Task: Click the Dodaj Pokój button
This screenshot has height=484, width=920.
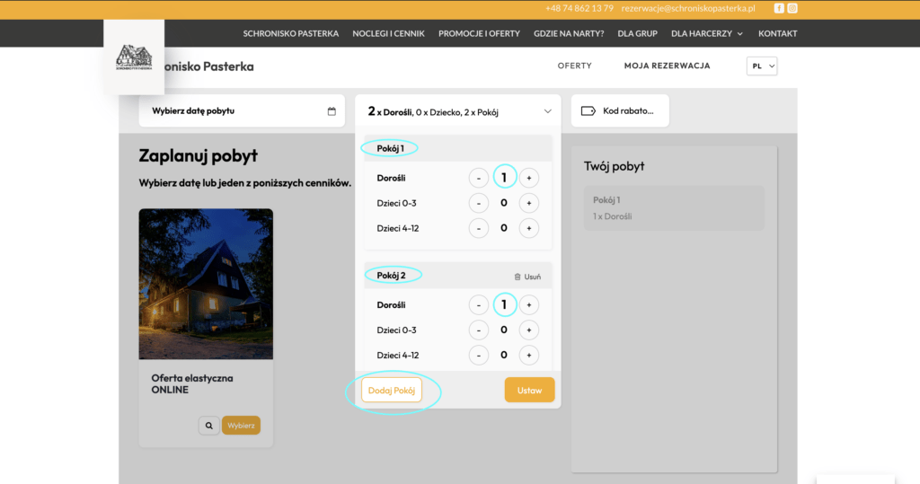Action: coord(391,390)
